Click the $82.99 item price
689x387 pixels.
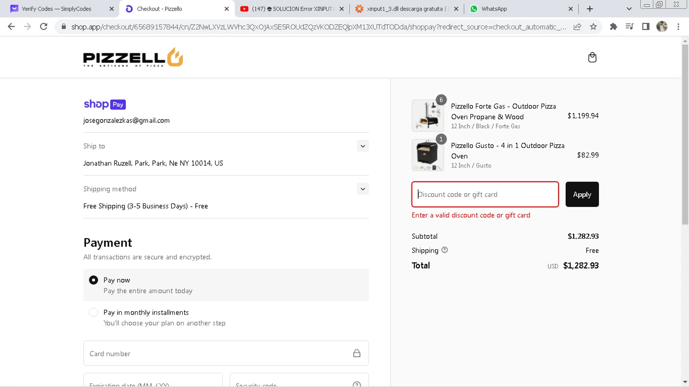(588, 155)
